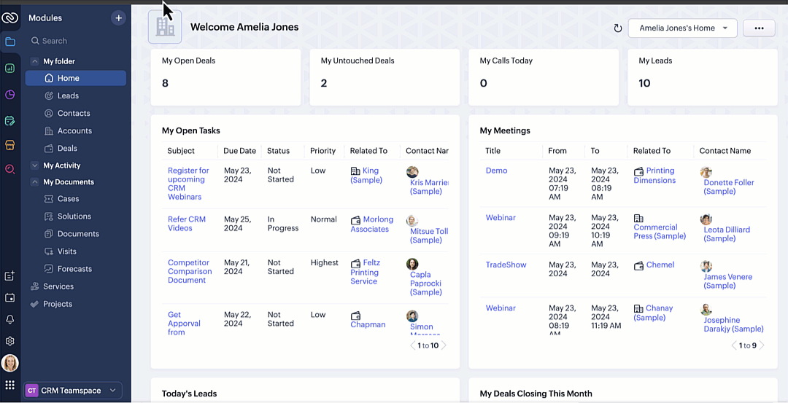This screenshot has width=788, height=403.
Task: Click the Printing Dimensions meeting link
Action: pyautogui.click(x=654, y=176)
